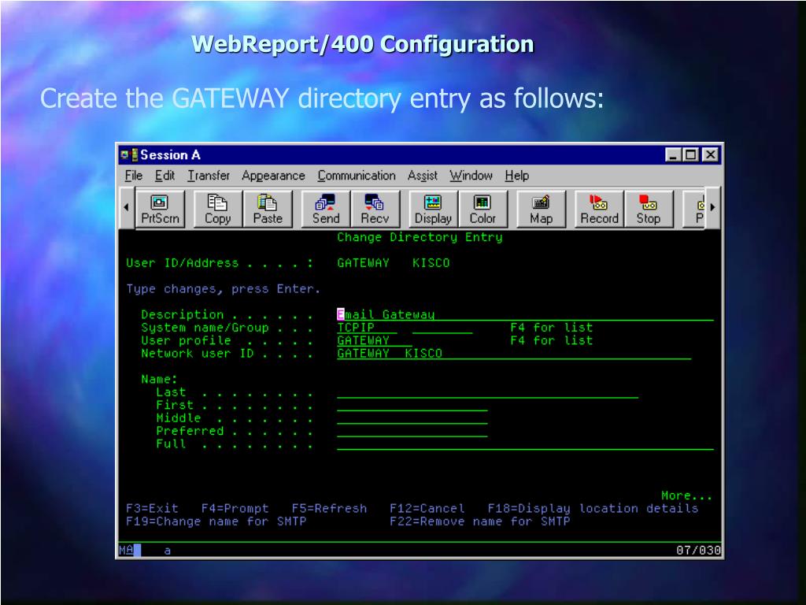806x605 pixels.
Task: Click 'F4 for list' beside User profile
Action: click(x=551, y=340)
